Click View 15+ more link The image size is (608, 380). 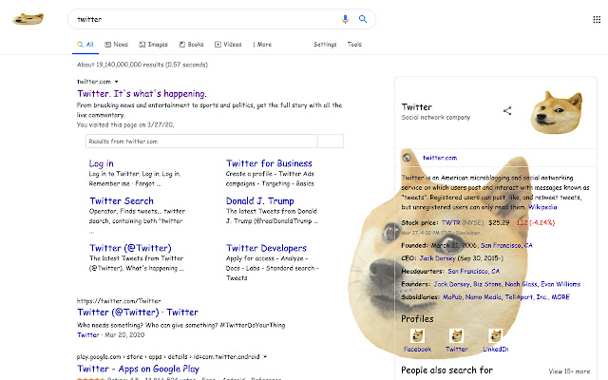click(x=569, y=371)
